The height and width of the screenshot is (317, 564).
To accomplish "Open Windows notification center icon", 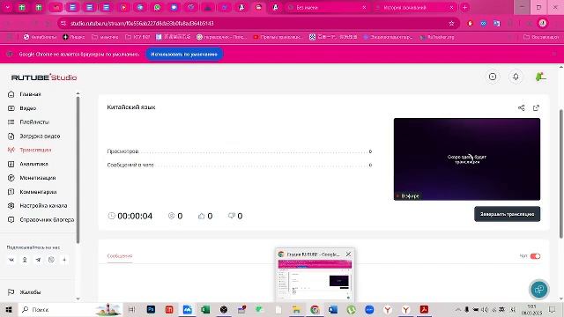I will 553,309.
